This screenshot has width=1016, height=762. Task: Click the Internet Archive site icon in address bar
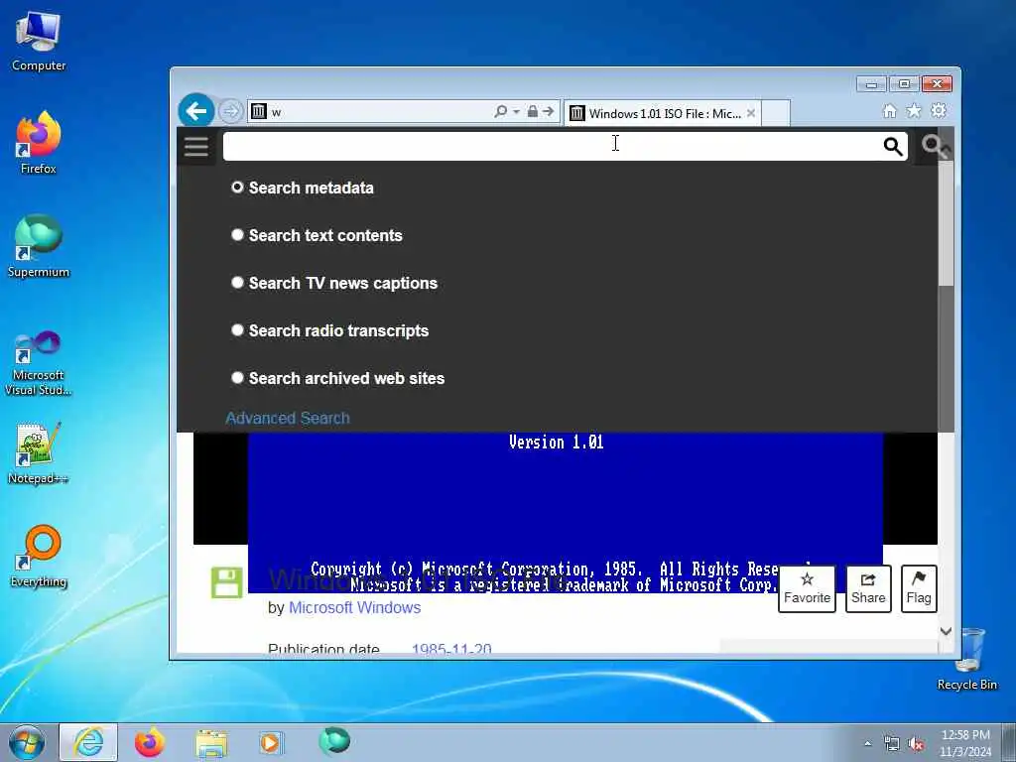(259, 111)
